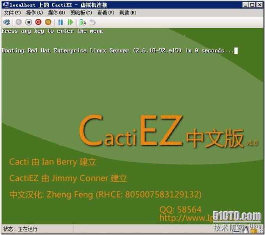This screenshot has height=235, width=265.
Task: Click the window system icon in title bar
Action: point(5,5)
